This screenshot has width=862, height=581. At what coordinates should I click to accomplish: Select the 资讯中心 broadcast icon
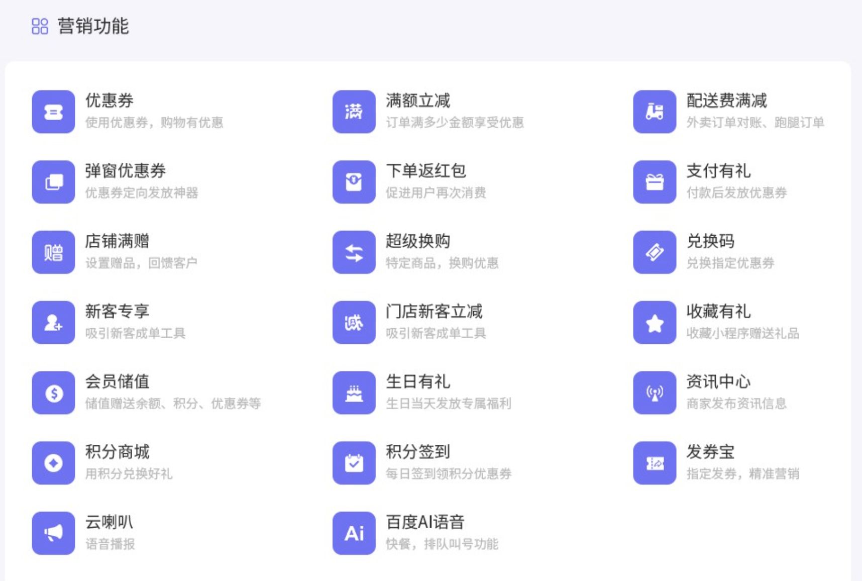(x=655, y=393)
